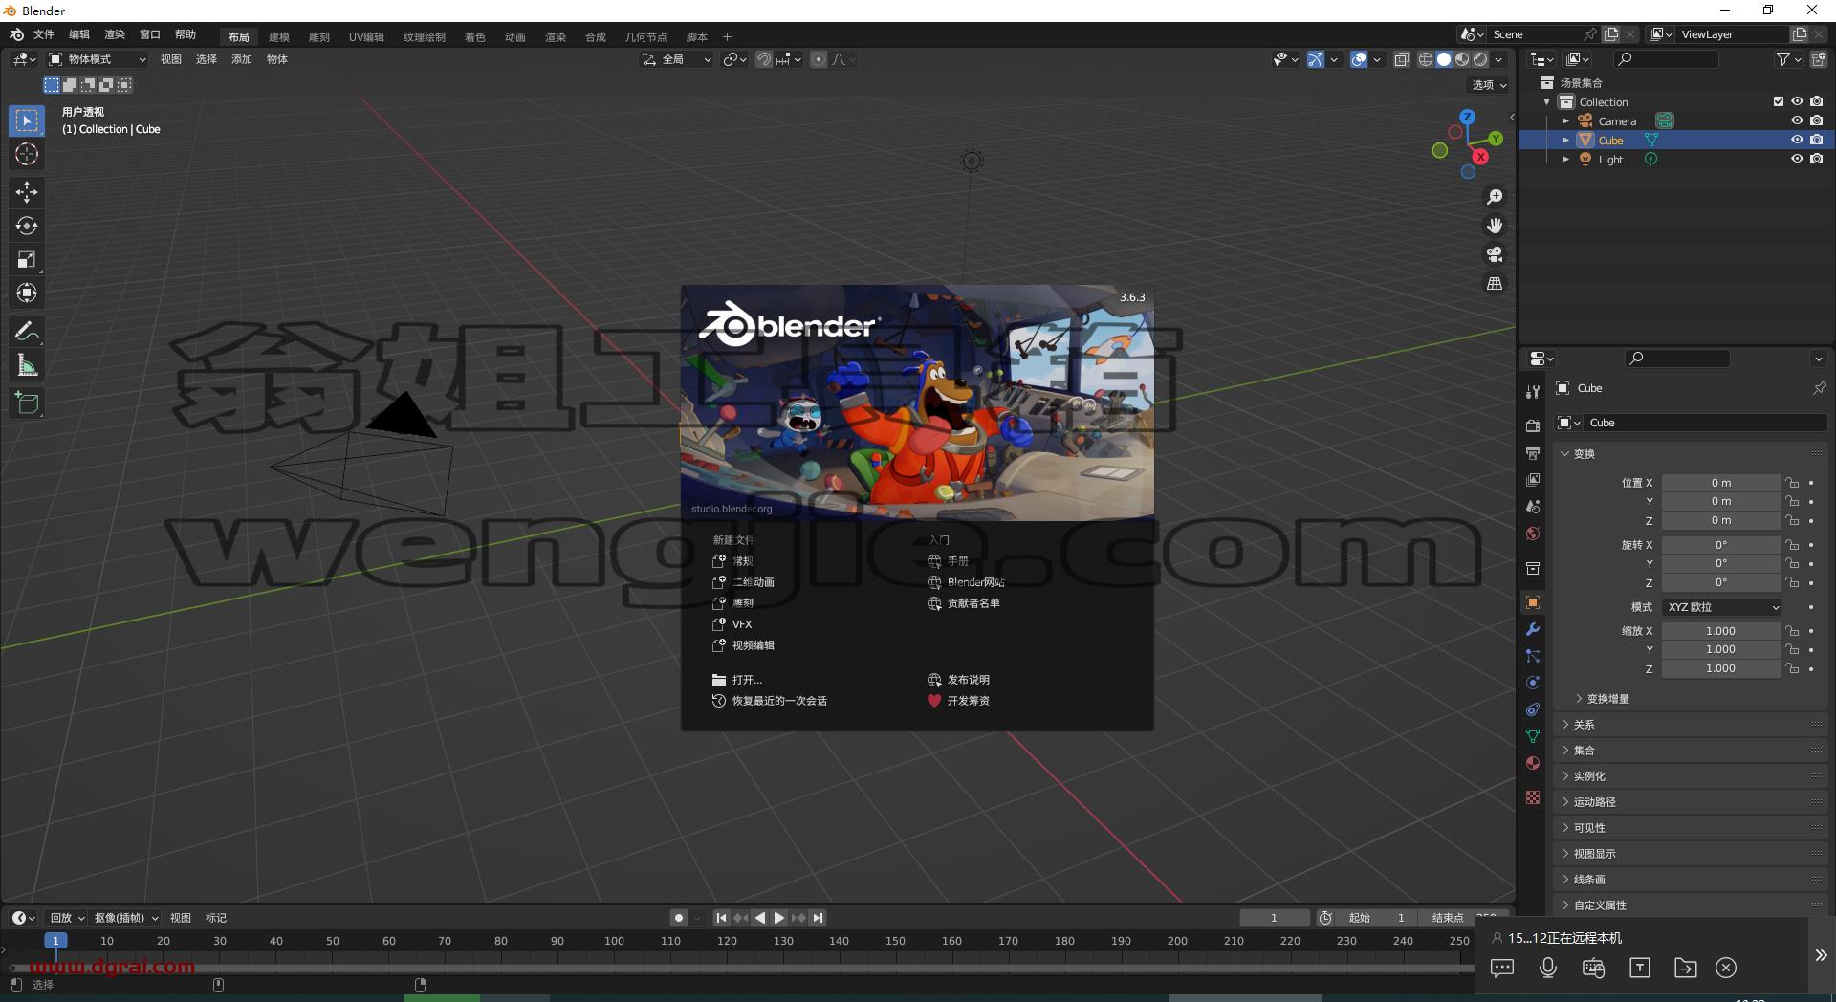Open 发布说明 link on splash
Image resolution: width=1836 pixels, height=1002 pixels.
(x=958, y=680)
